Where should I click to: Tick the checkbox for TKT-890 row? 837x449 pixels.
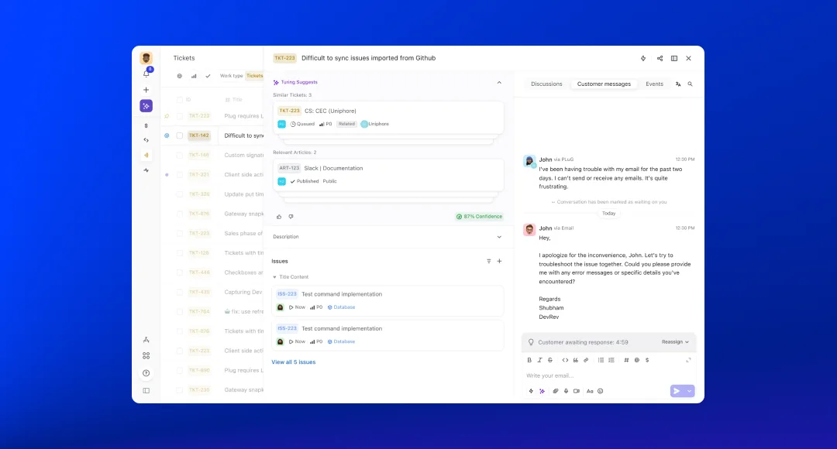pos(179,370)
